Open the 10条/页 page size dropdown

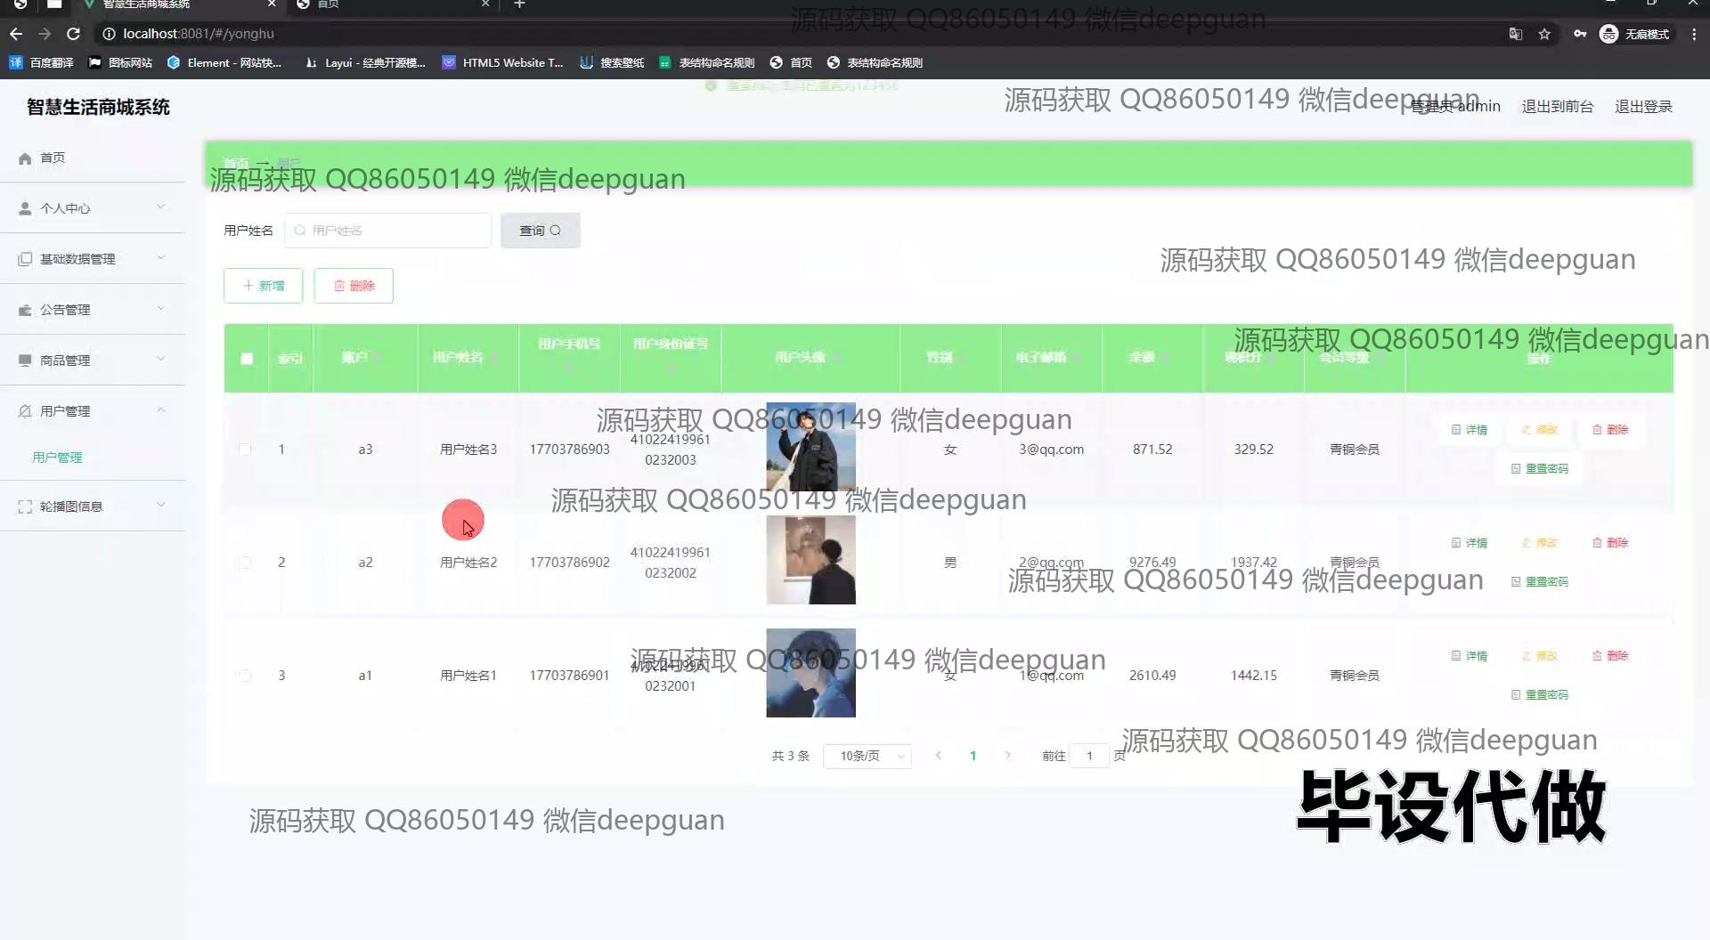tap(867, 756)
